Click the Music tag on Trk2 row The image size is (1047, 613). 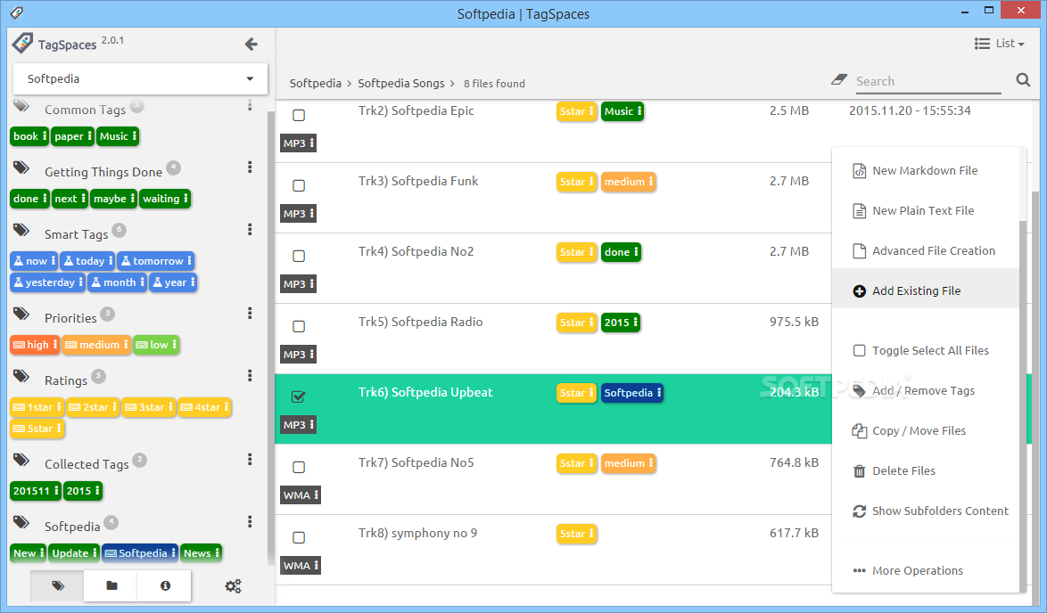point(622,111)
